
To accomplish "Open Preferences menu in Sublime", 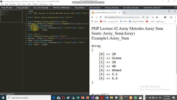I will (43, 4).
